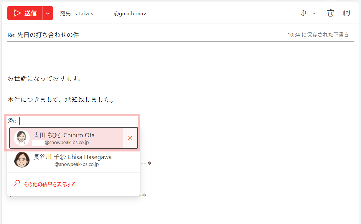Expand the chevron beside the shield icon
This screenshot has height=224, width=361.
point(314,14)
